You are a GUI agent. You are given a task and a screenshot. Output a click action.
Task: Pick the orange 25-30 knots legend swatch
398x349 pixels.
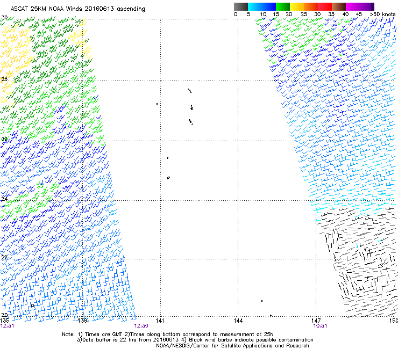(311, 6)
